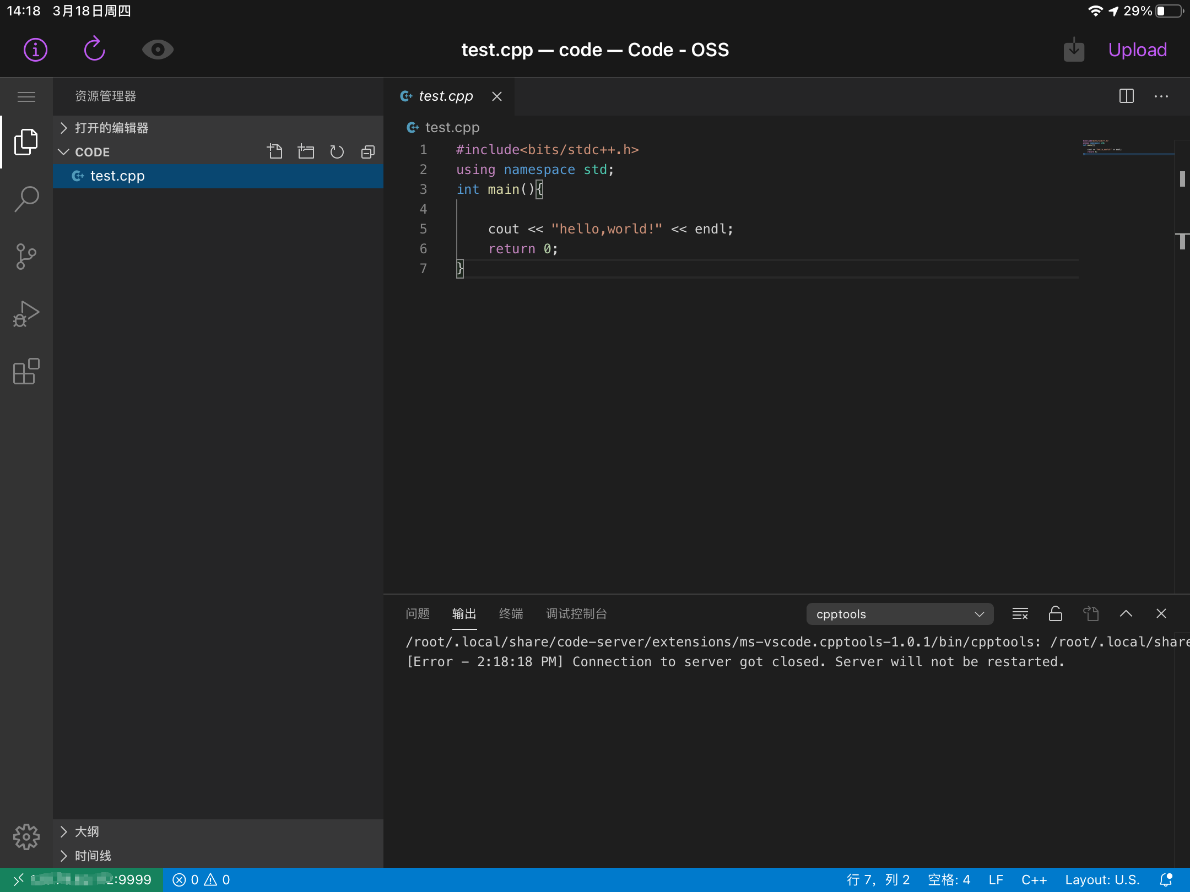Switch to the 问题 panel tab
Screen dimensions: 1190x892
416,613
